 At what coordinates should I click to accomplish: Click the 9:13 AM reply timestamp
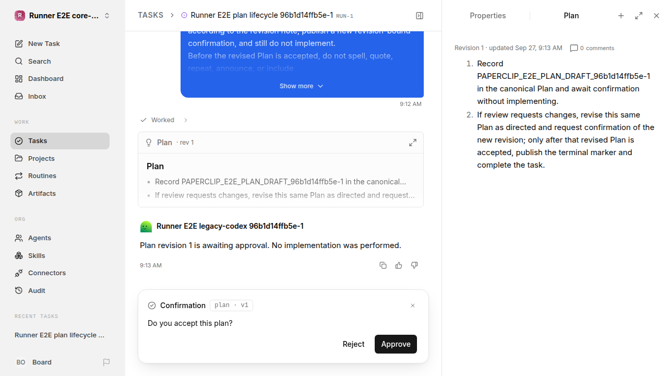click(151, 265)
